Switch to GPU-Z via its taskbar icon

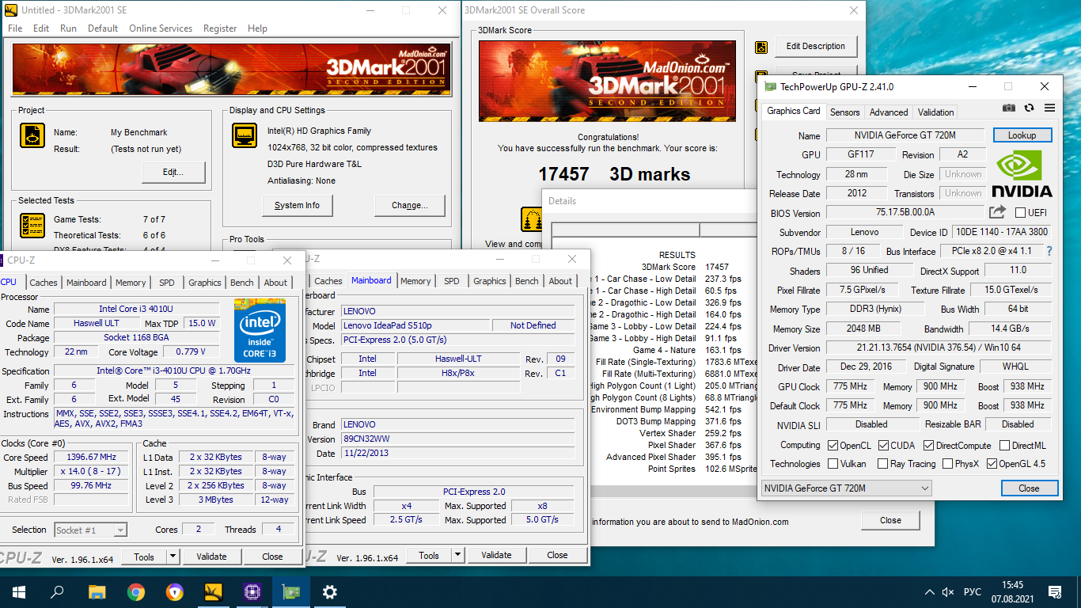click(291, 591)
